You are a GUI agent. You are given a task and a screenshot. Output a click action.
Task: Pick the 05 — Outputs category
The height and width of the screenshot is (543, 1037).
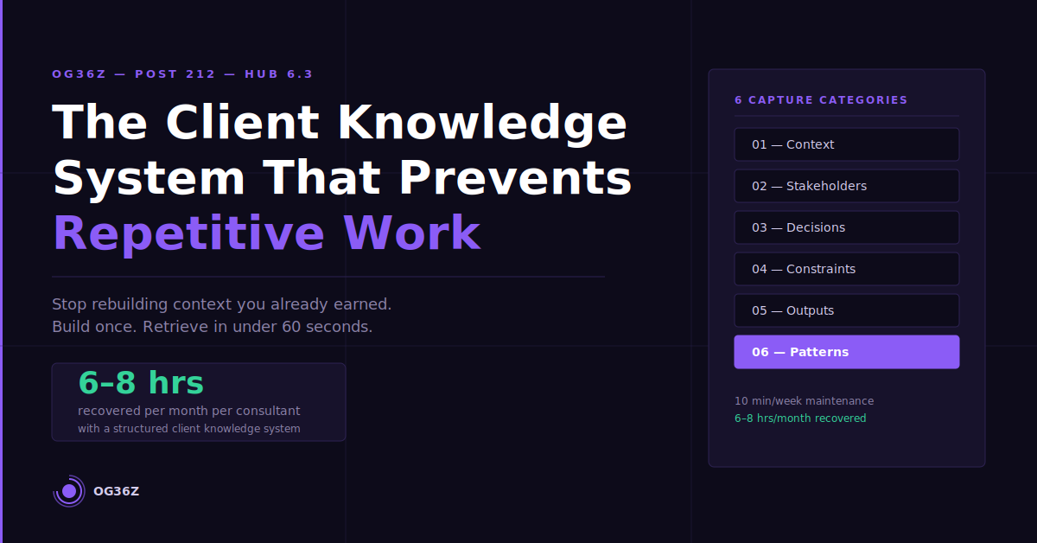click(x=846, y=310)
